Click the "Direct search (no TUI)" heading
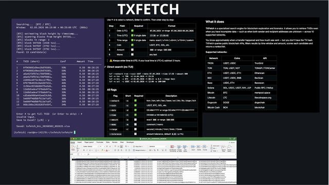The height and width of the screenshot is (185, 329). click(120, 67)
